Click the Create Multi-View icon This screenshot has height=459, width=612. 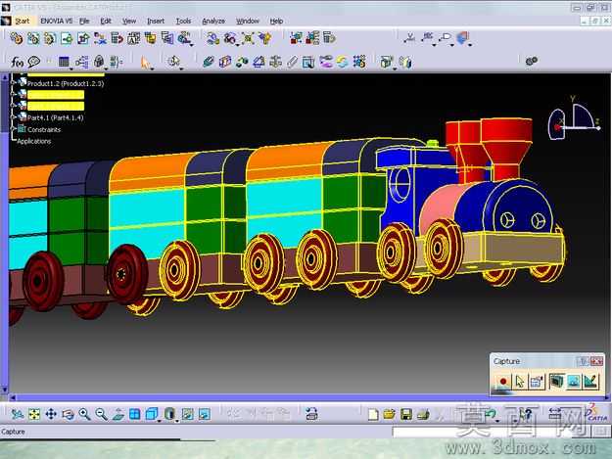click(x=135, y=414)
